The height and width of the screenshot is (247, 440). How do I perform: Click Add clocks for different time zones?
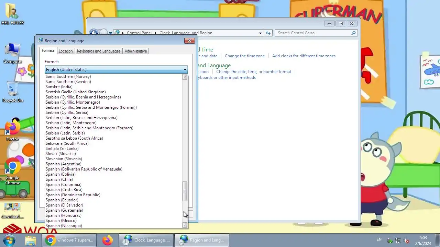coord(304,56)
